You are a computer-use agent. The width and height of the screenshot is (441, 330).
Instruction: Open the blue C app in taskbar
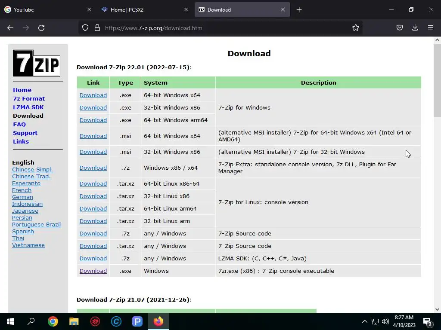[116, 321]
